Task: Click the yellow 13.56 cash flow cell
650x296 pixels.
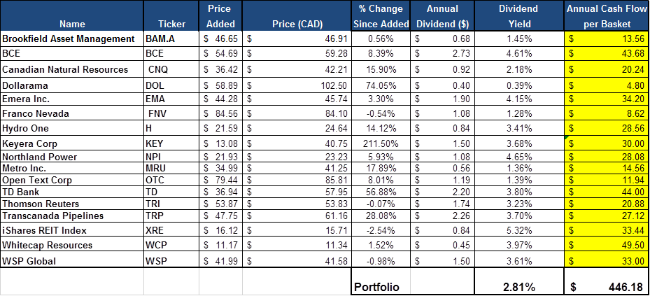Action: coord(607,39)
